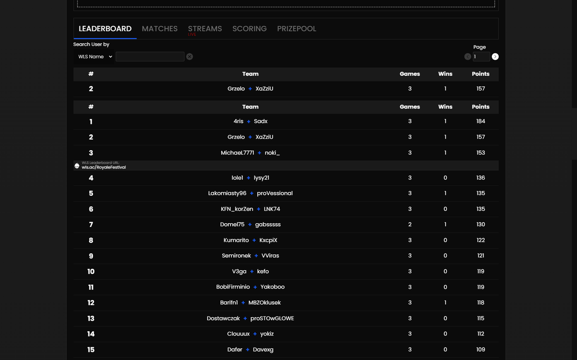Click player Yakoboo in rank 11
This screenshot has height=360, width=577.
click(273, 287)
